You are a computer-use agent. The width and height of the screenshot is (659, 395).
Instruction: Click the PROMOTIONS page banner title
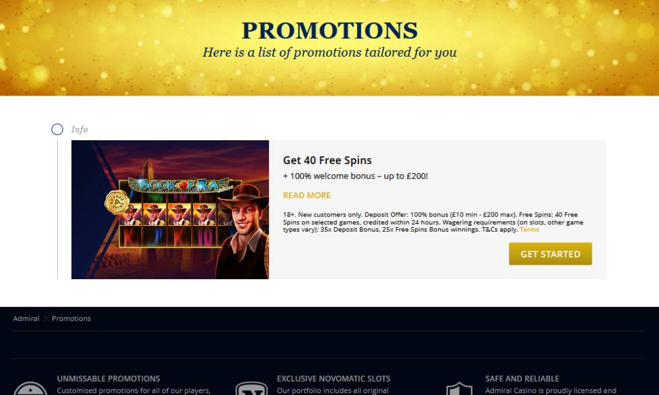[329, 31]
